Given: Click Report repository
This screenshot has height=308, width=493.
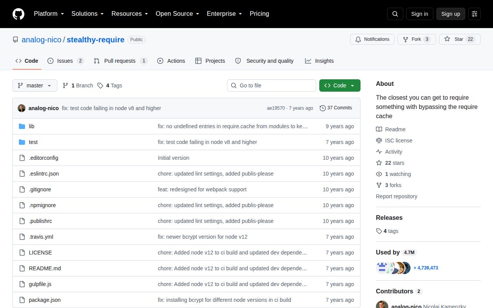Looking at the screenshot, I should pyautogui.click(x=396, y=196).
